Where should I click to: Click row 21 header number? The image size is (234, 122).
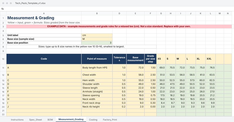tap(3, 111)
